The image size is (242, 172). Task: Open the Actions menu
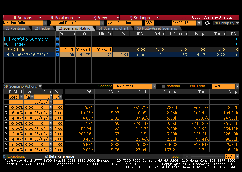click(x=23, y=18)
